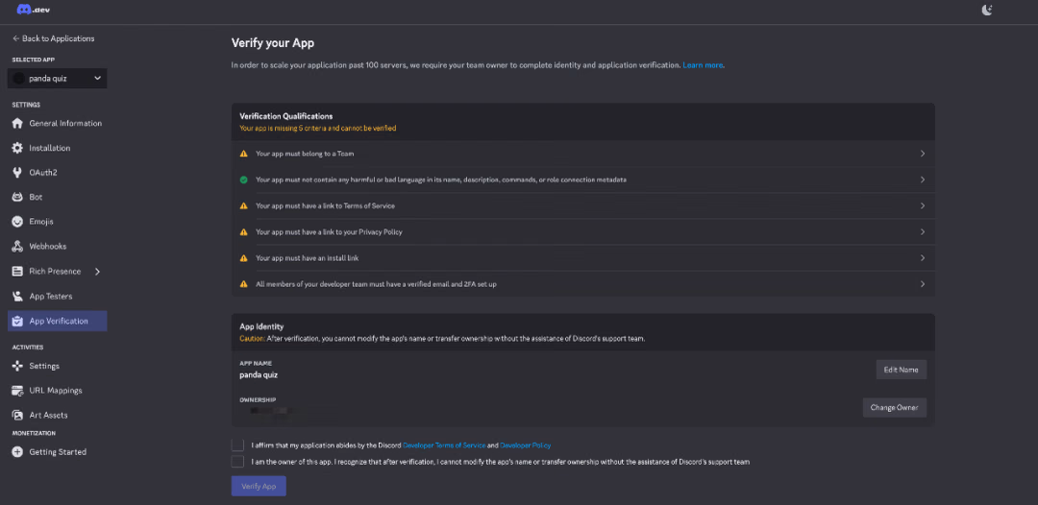Toggle the dark mode moon icon

987,10
